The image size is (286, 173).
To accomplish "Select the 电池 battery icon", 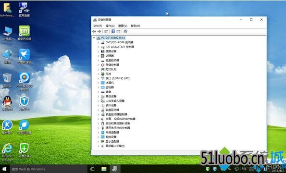I will (103, 74).
